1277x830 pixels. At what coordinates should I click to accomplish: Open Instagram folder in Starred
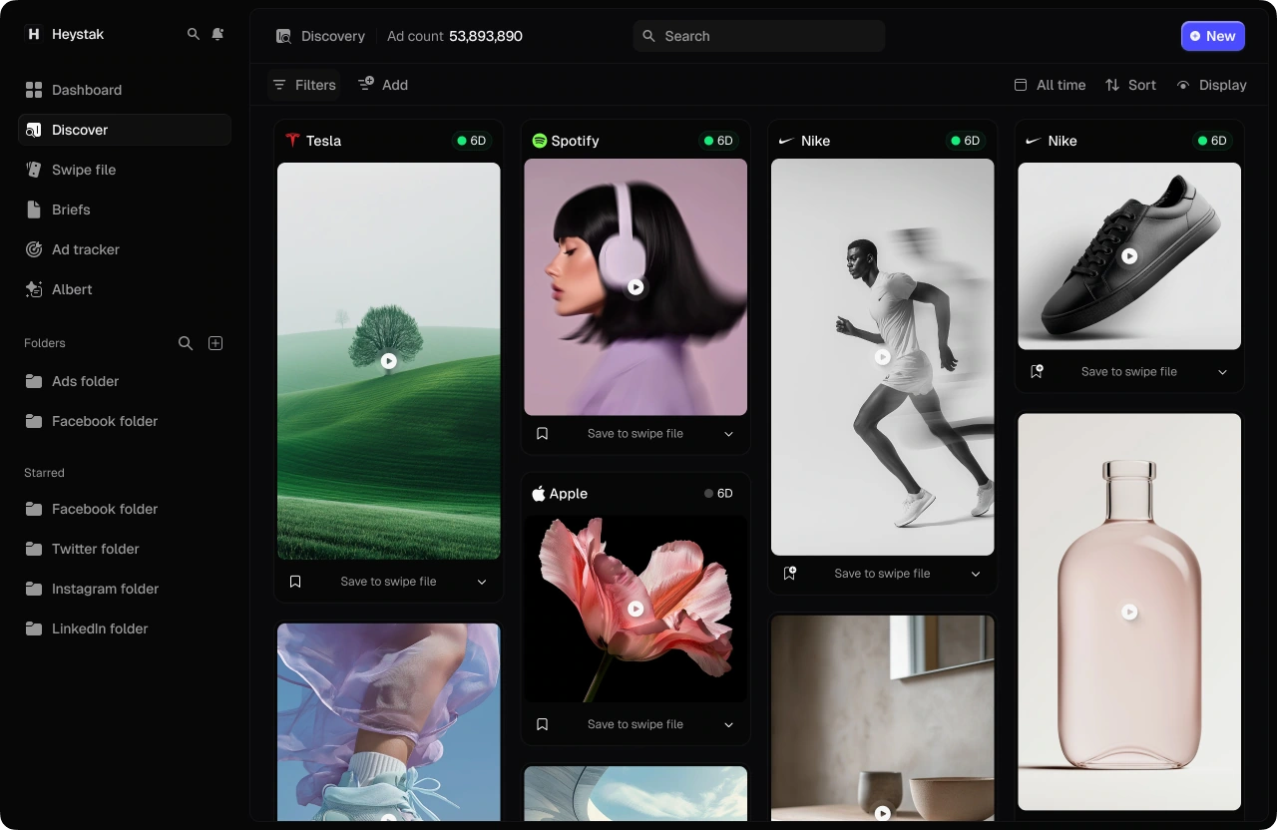tap(125, 589)
